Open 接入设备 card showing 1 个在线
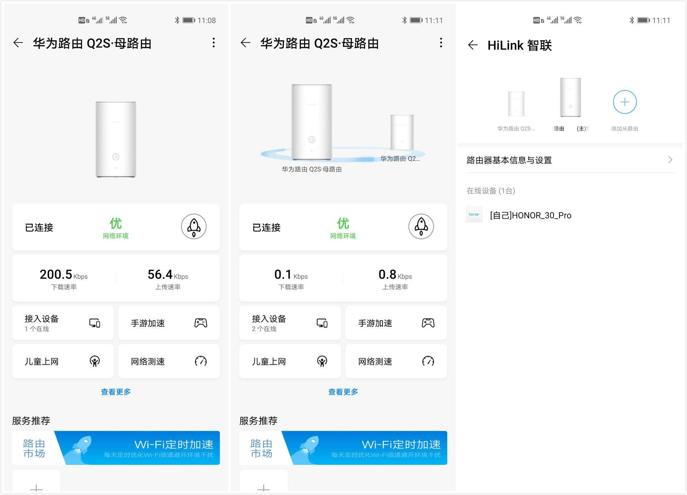687x495 pixels. [x=63, y=323]
